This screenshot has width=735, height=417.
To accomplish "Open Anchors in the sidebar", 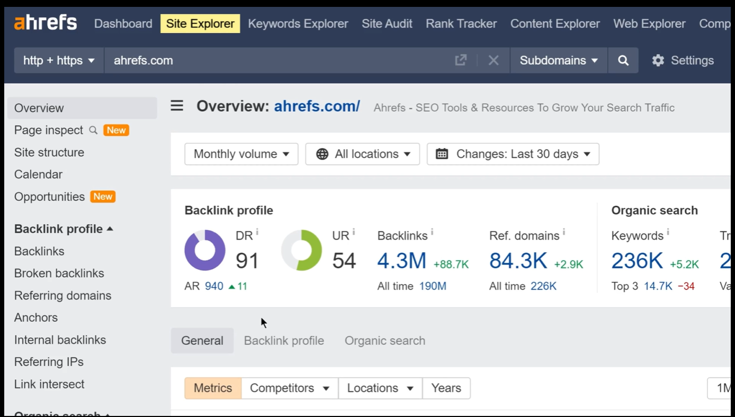I will point(36,318).
